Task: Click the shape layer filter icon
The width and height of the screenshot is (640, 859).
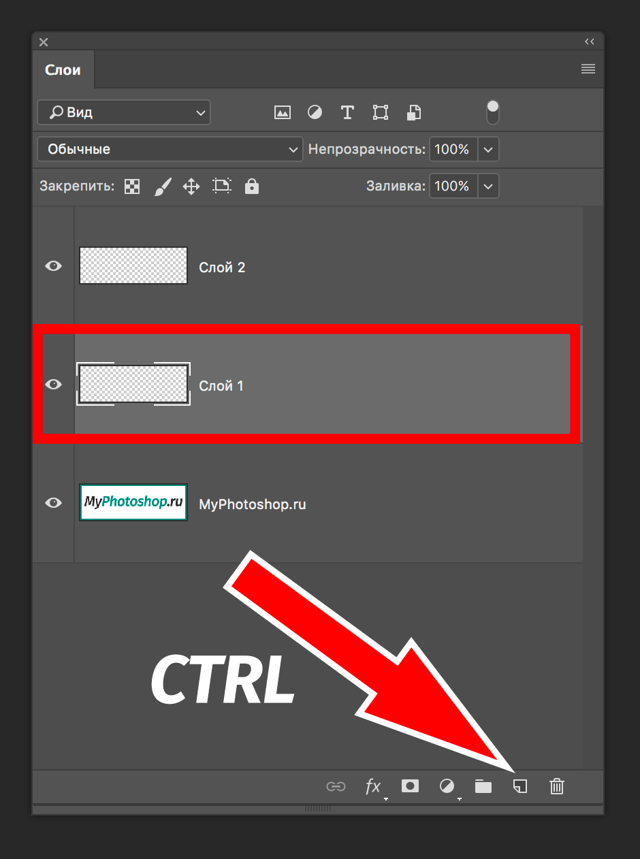Action: click(x=380, y=113)
